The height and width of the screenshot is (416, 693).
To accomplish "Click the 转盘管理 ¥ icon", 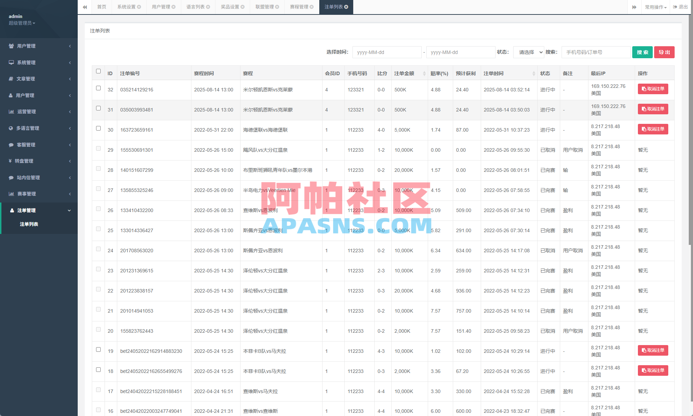I will [x=11, y=161].
